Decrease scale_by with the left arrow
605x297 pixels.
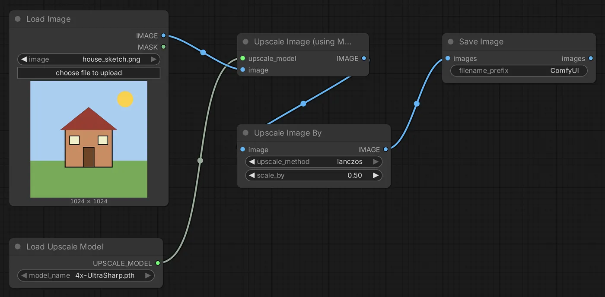pos(252,175)
